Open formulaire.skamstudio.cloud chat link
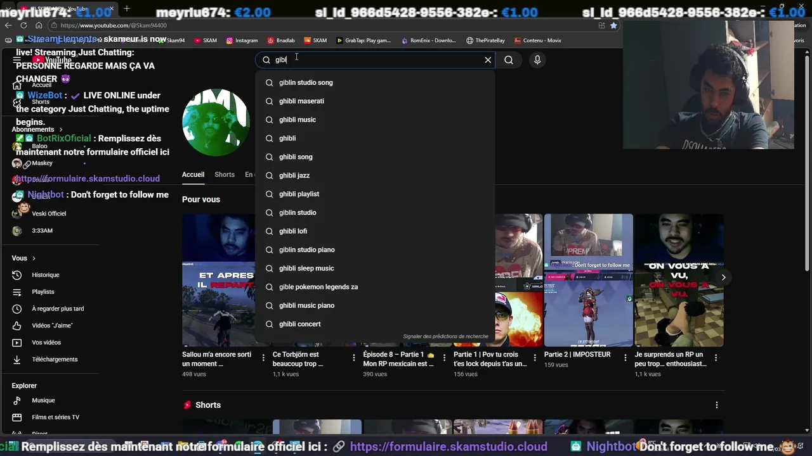The height and width of the screenshot is (456, 812). point(88,179)
